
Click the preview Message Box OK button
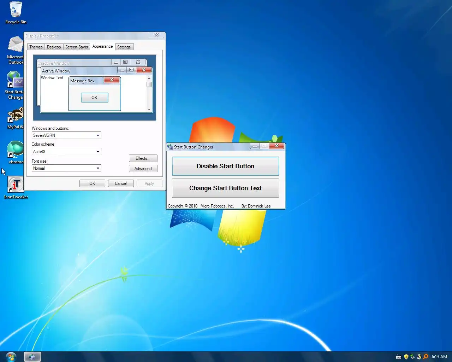94,98
